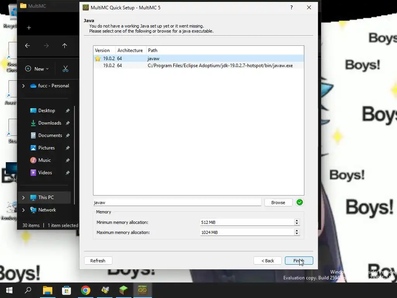Viewport: 397px width, 298px height.
Task: Click the maximum memory allocation field
Action: click(247, 232)
